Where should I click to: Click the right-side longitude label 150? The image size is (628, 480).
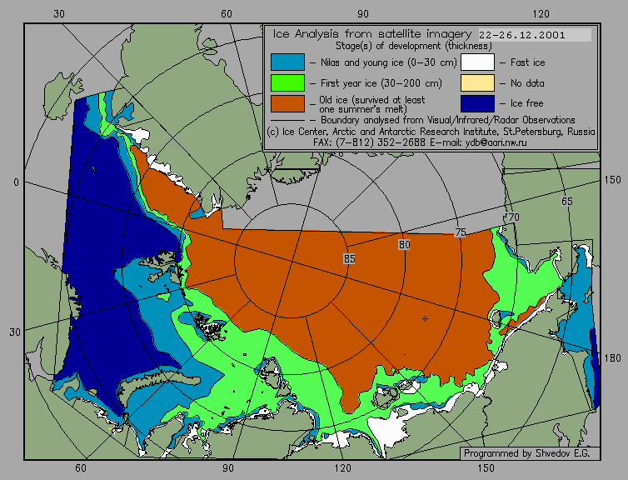[613, 180]
